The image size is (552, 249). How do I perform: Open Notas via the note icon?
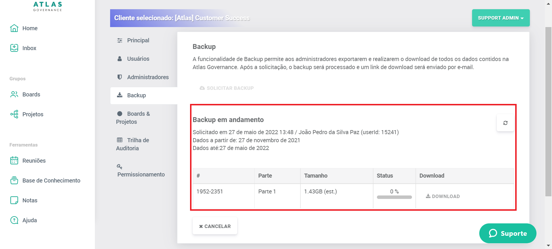coord(14,200)
